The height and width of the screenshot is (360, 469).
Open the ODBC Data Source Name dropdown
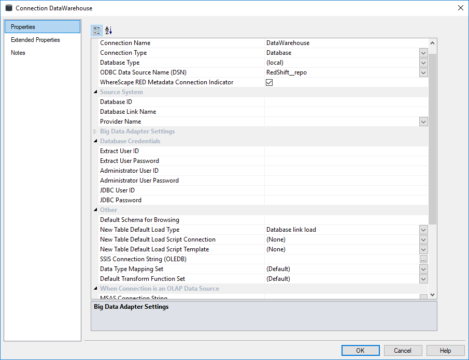coord(423,72)
